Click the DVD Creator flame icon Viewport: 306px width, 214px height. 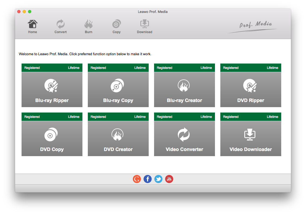pos(117,134)
